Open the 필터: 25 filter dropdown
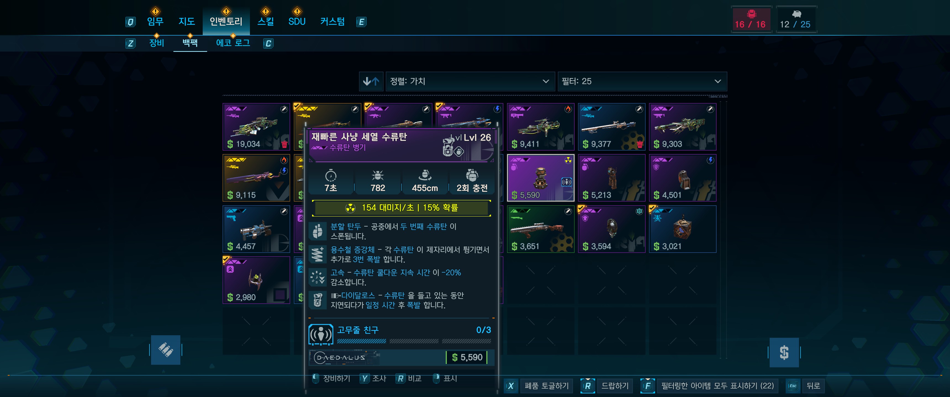Image resolution: width=950 pixels, height=397 pixels. tap(642, 81)
